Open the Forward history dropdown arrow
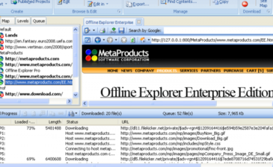 (116, 40)
